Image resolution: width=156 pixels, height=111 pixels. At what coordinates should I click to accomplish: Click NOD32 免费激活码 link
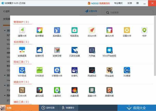click(x=99, y=3)
